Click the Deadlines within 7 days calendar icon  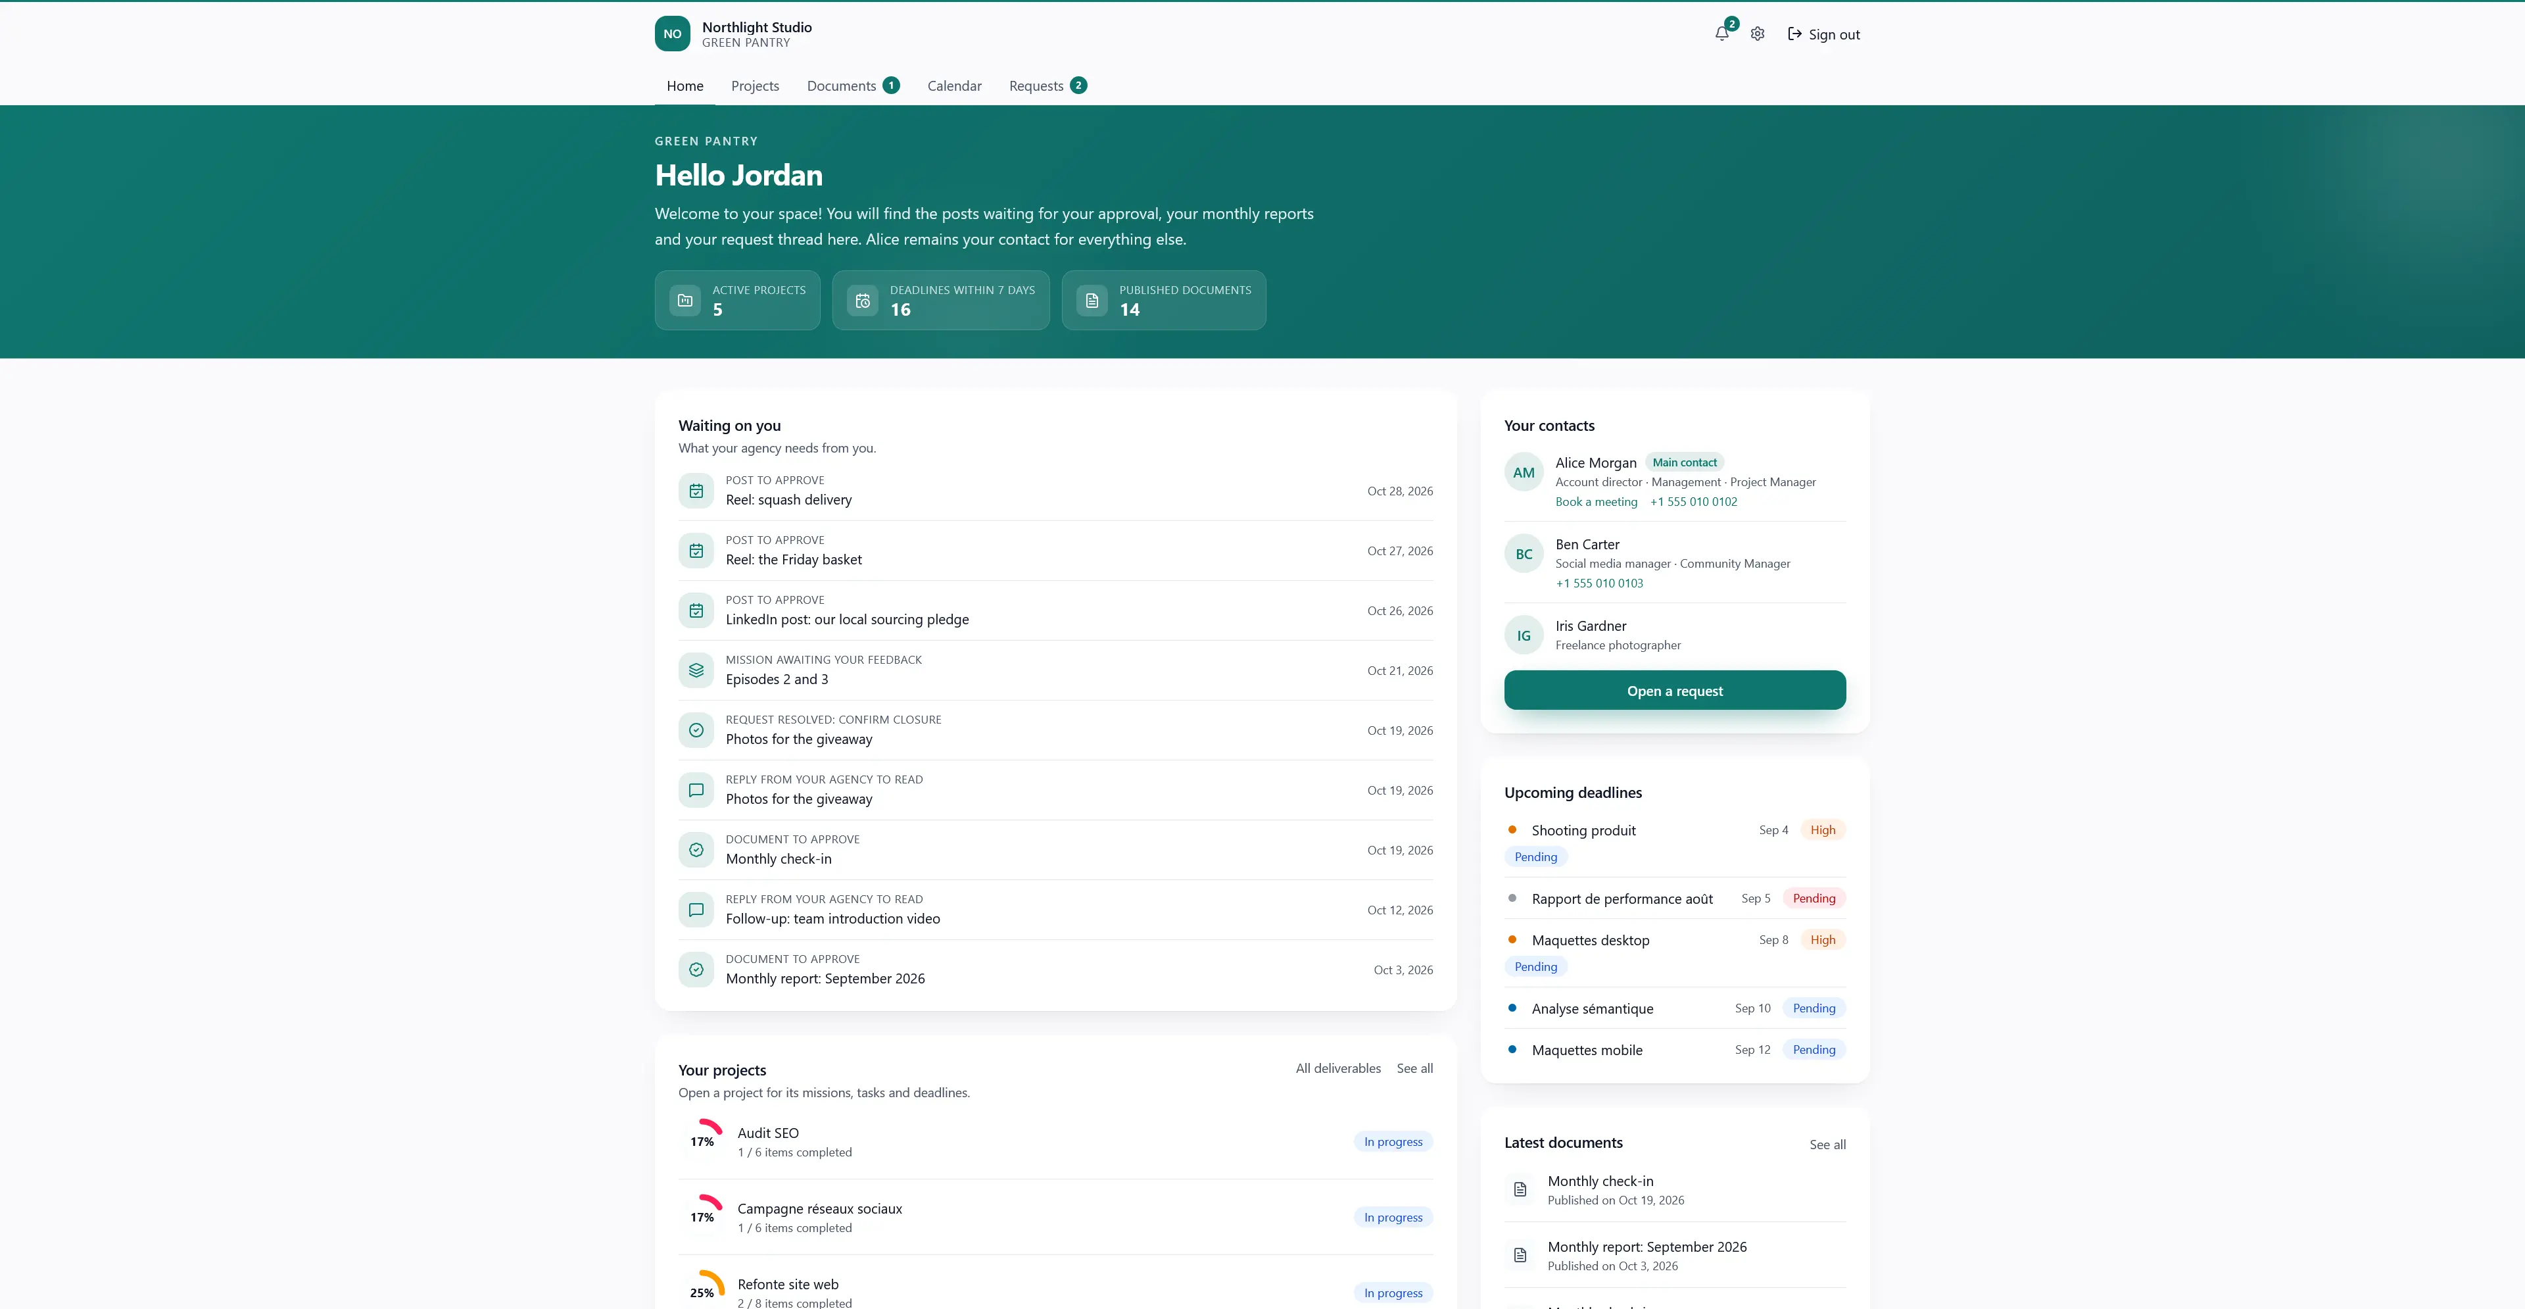(x=863, y=300)
